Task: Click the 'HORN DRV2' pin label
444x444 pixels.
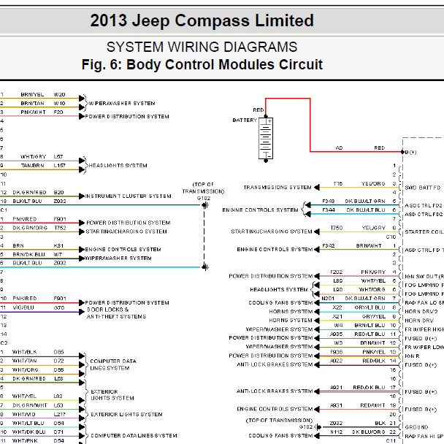Action: point(421,312)
